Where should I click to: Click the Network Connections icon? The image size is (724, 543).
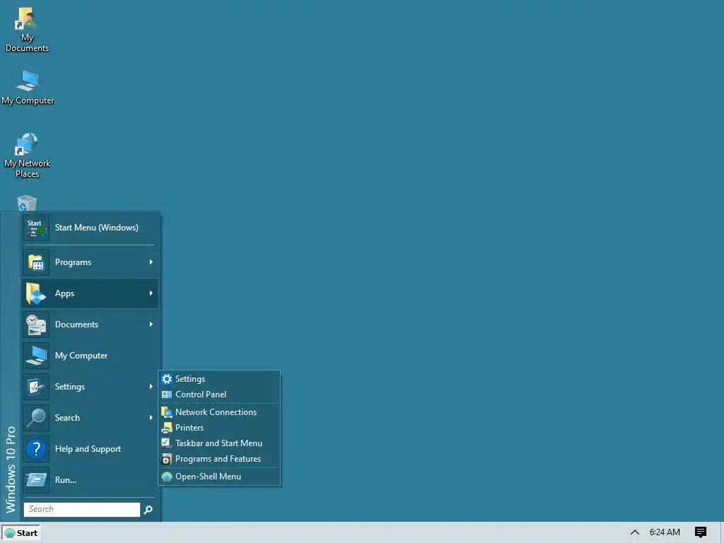tap(167, 412)
